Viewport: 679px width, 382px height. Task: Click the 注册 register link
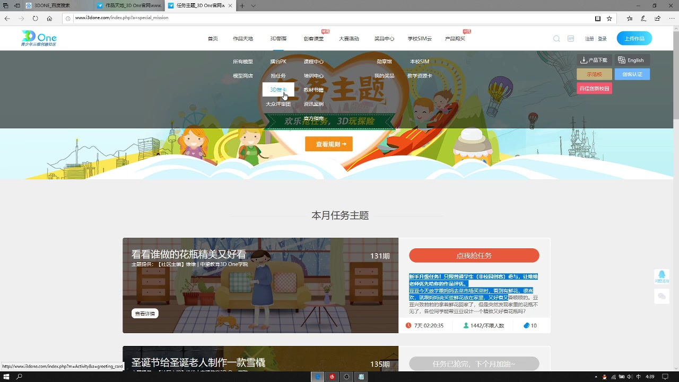589,39
